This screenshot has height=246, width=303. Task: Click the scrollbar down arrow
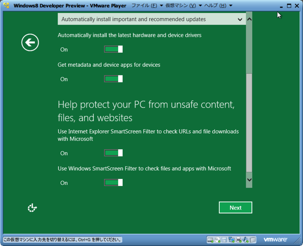click(249, 180)
